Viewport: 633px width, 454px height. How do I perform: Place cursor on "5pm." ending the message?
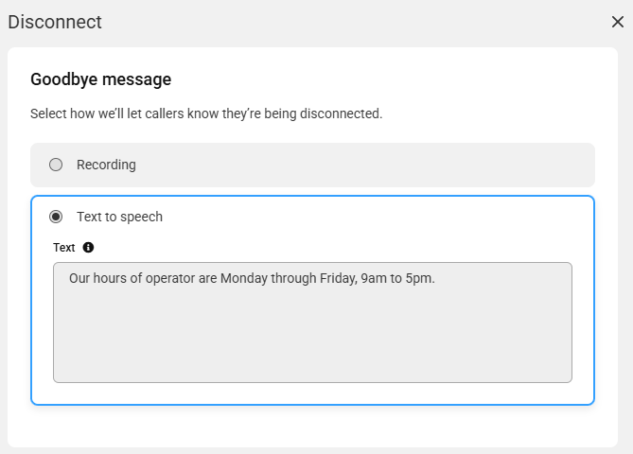pos(420,279)
